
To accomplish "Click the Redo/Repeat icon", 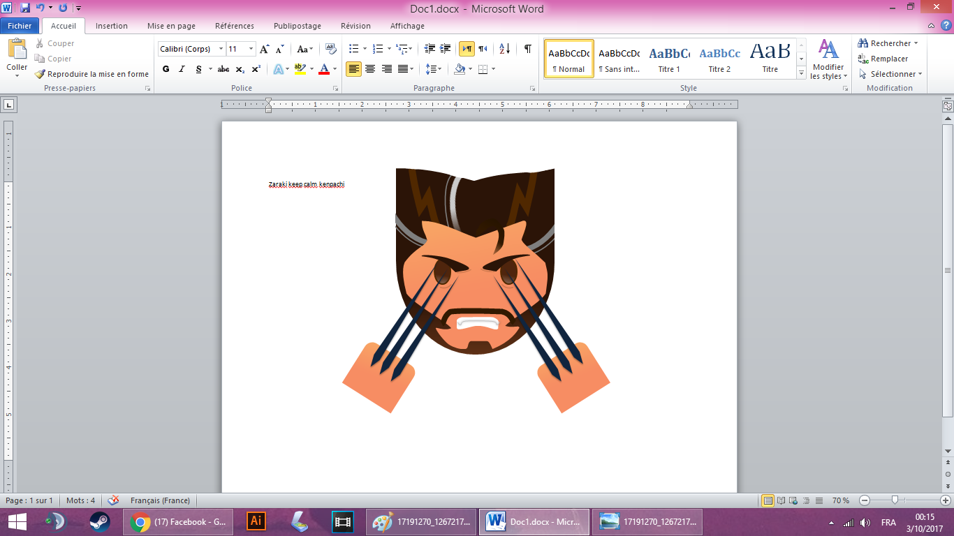I will click(63, 8).
